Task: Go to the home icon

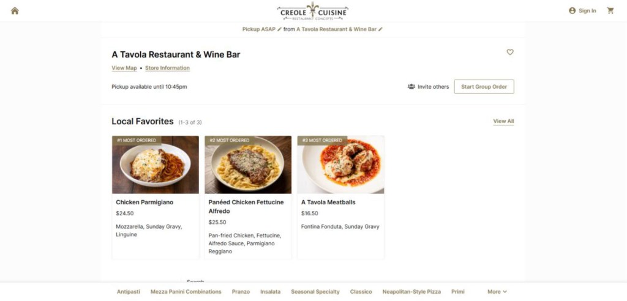Action: point(15,11)
